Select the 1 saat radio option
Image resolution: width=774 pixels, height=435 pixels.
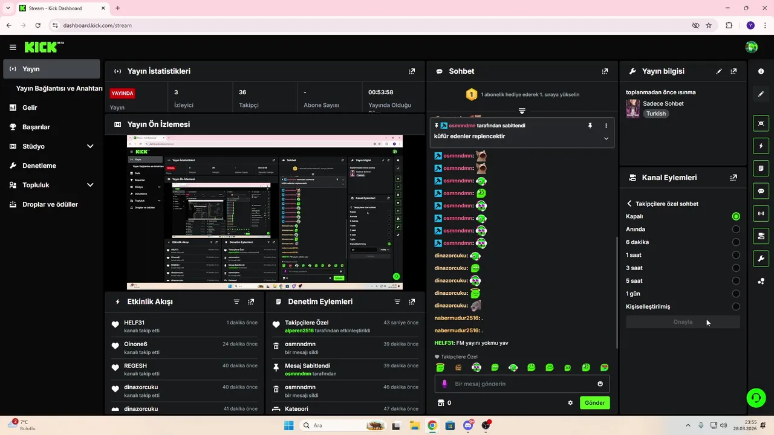pos(736,255)
